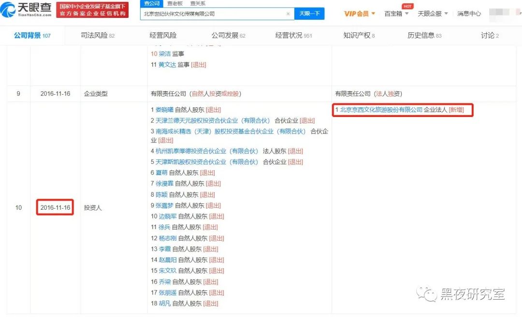
Task: Open 南海成长精选（天津）股权投资基金 link
Action: (x=231, y=131)
